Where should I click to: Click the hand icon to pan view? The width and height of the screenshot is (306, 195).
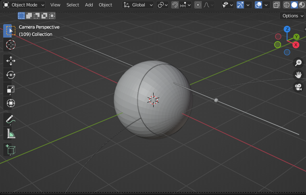tap(298, 75)
